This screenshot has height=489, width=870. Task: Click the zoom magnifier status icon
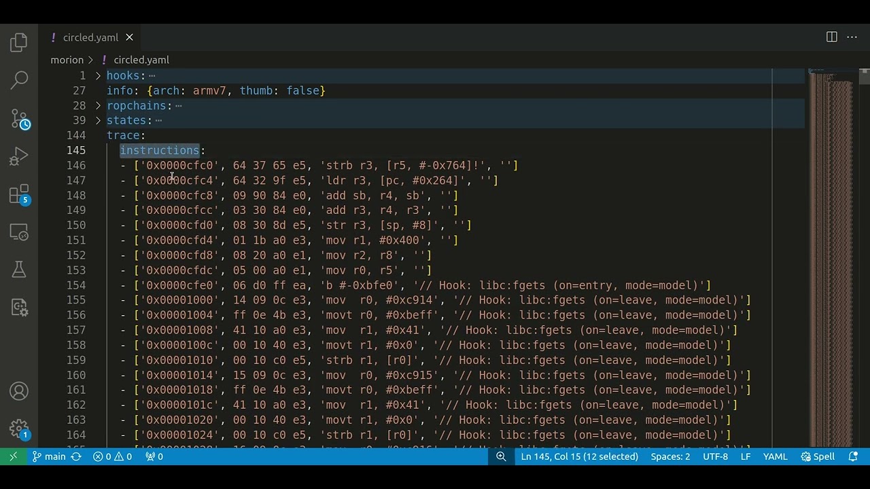tap(501, 456)
